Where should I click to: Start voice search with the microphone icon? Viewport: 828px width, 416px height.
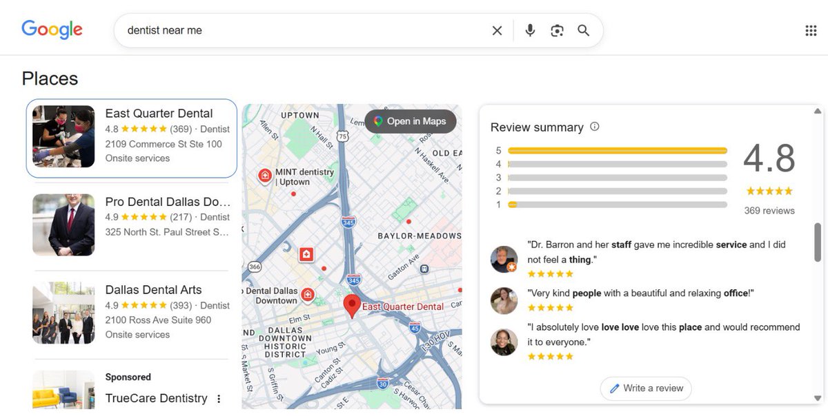(x=530, y=30)
